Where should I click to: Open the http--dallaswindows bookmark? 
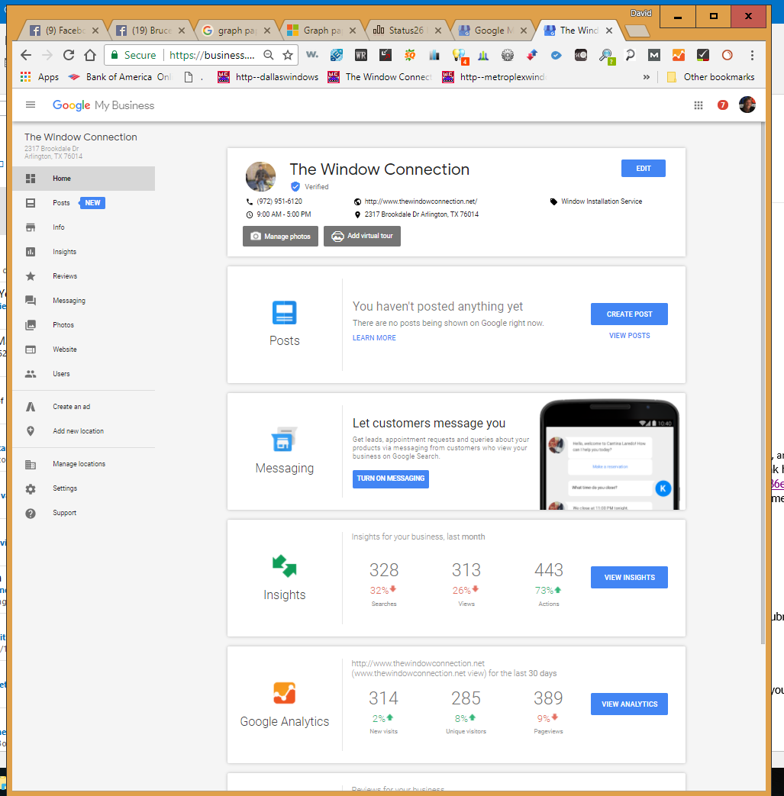pyautogui.click(x=268, y=76)
